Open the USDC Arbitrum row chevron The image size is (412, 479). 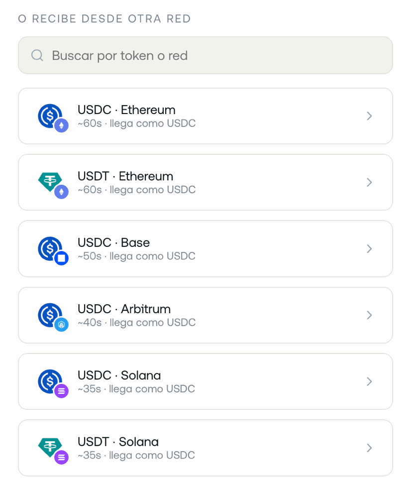tap(369, 315)
